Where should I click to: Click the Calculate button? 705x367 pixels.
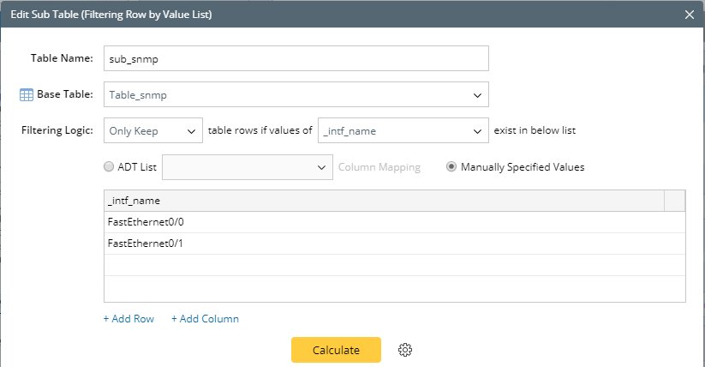tap(336, 350)
